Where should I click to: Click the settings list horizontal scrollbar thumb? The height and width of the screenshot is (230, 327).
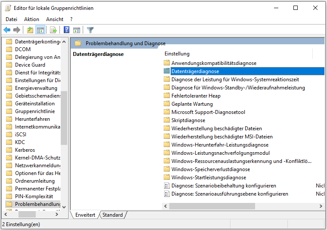[212, 206]
